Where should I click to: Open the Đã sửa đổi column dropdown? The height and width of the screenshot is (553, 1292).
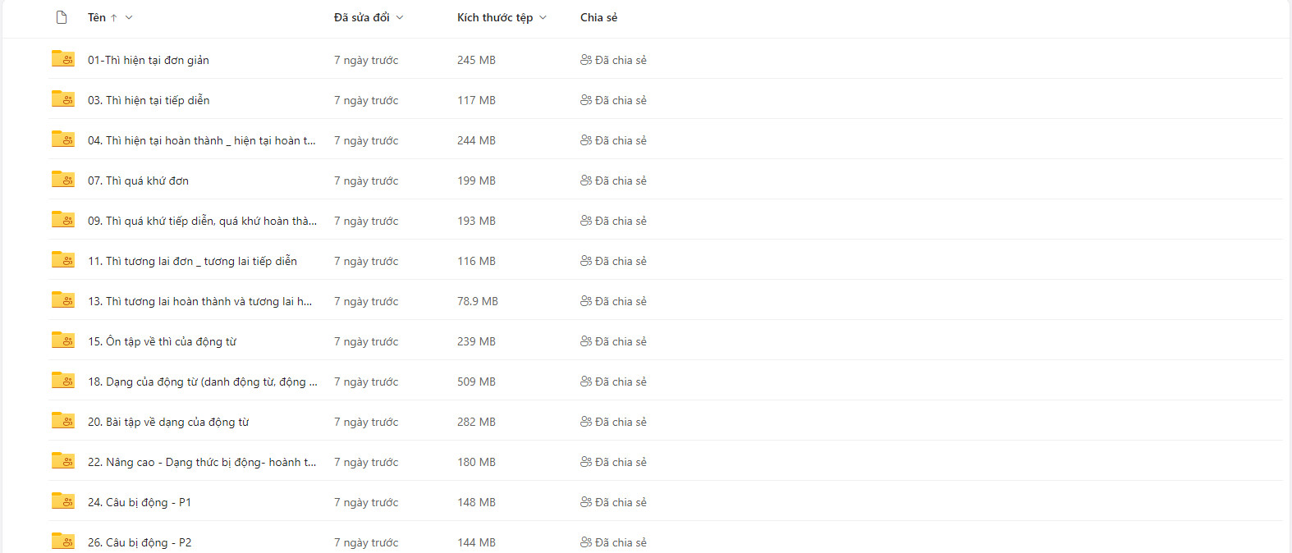pos(400,17)
